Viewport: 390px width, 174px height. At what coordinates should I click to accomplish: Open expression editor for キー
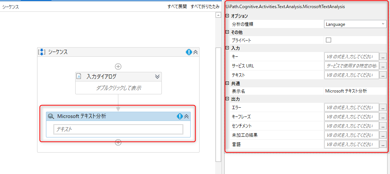pos(383,57)
